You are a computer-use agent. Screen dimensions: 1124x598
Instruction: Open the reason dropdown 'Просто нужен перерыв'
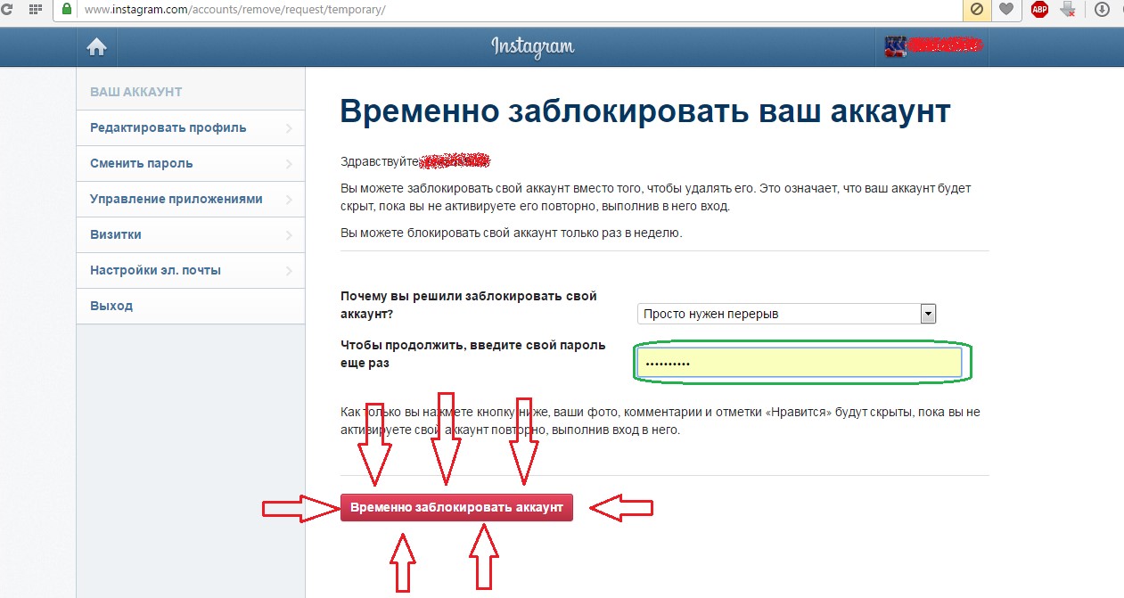786,314
